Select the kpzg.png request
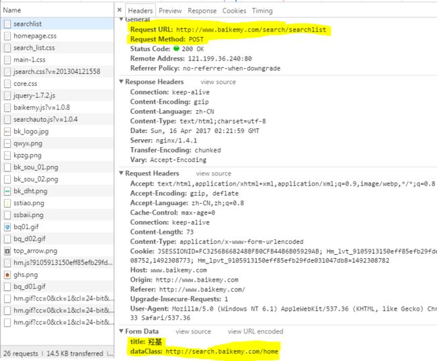Screen dimensions: 437x361 tap(57, 155)
